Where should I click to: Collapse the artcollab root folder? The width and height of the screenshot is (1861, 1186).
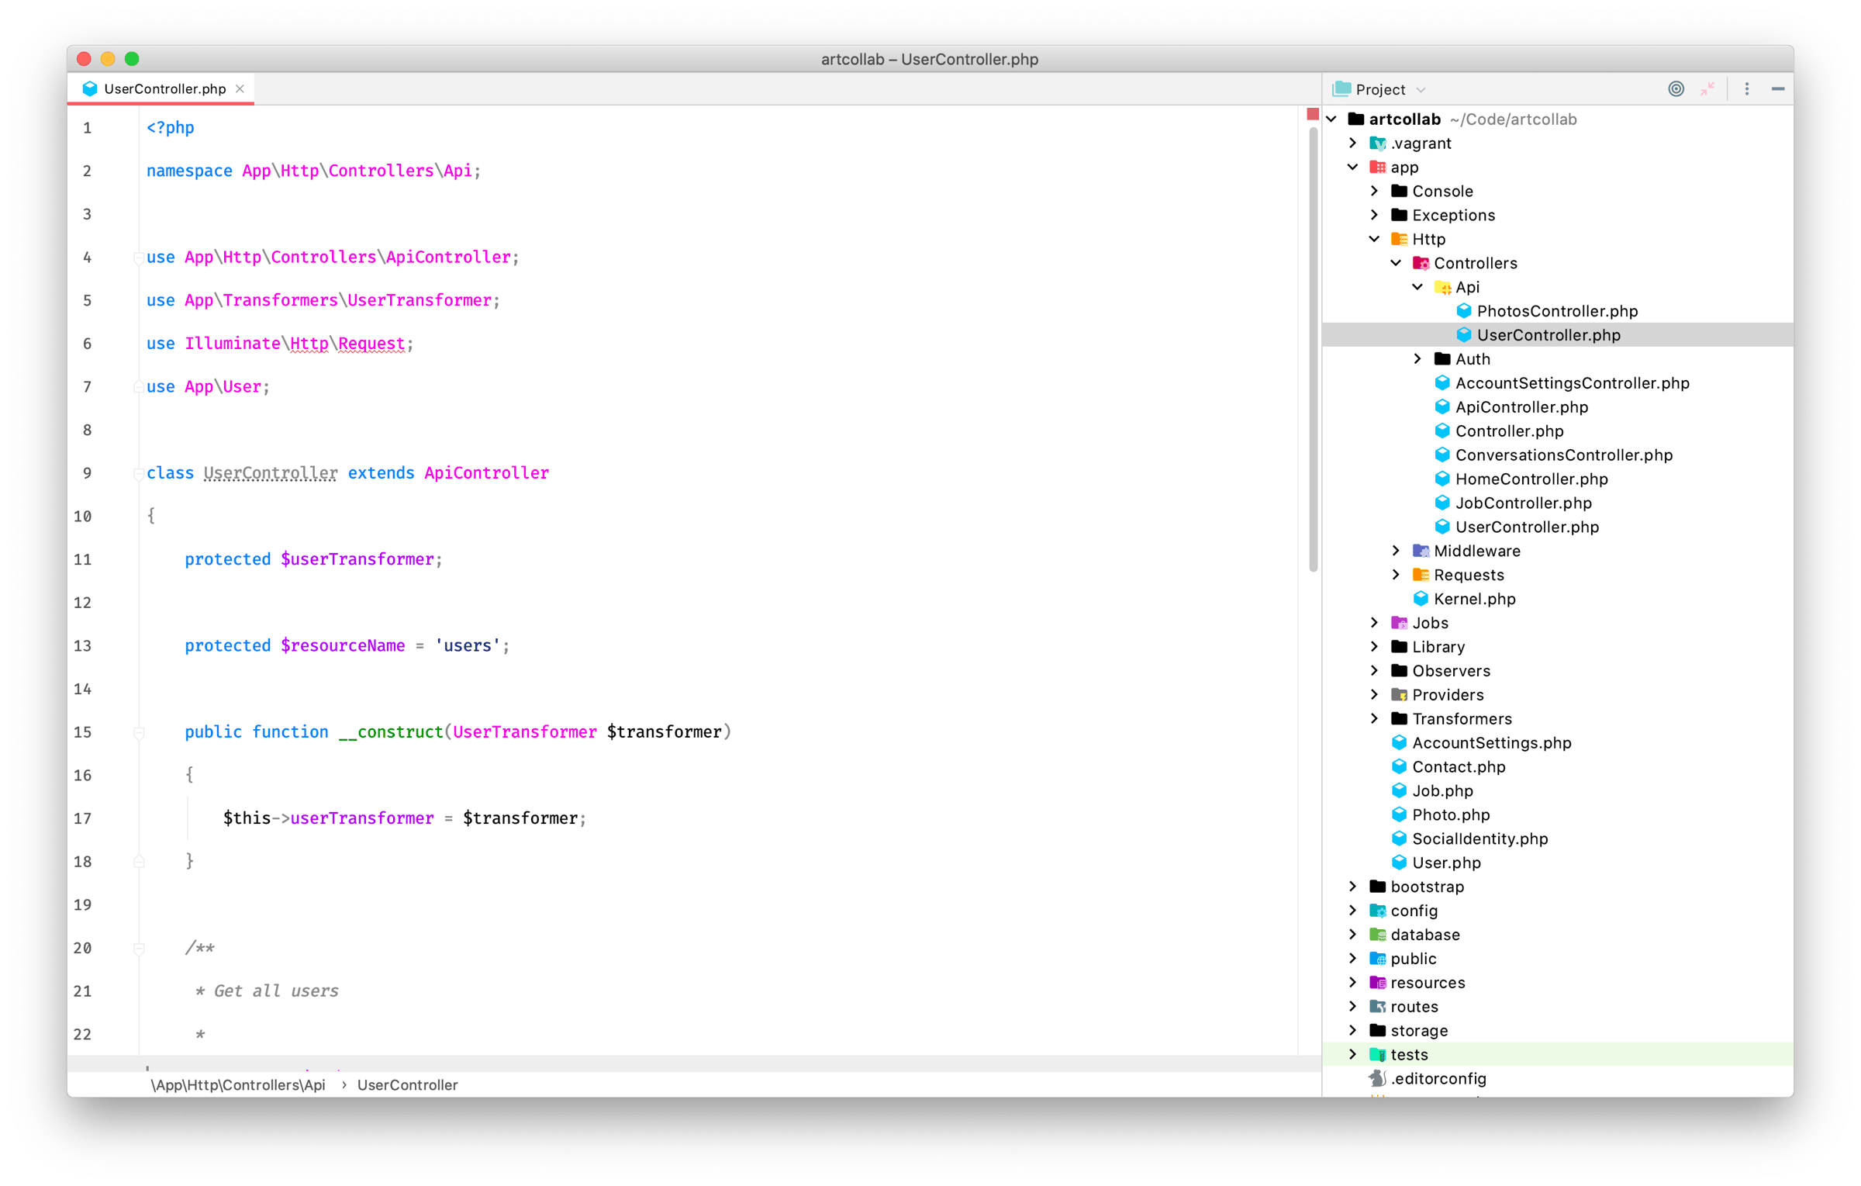(1332, 119)
